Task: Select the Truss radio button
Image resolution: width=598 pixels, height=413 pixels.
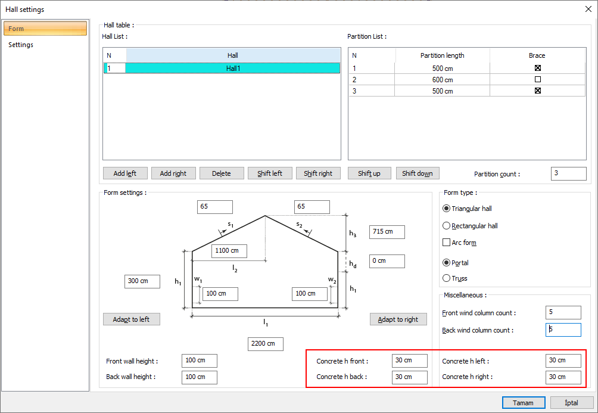Action: pos(446,278)
